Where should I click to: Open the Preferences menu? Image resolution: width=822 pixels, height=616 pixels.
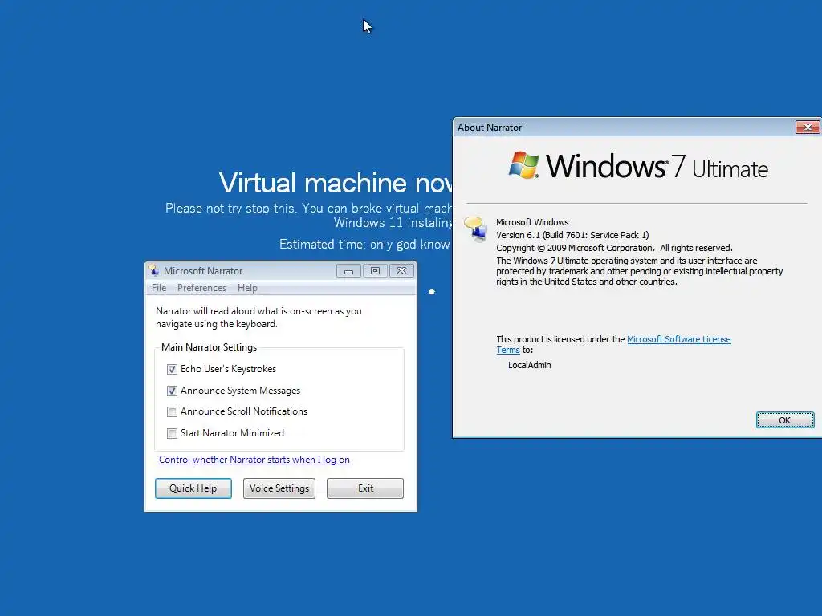coord(201,288)
